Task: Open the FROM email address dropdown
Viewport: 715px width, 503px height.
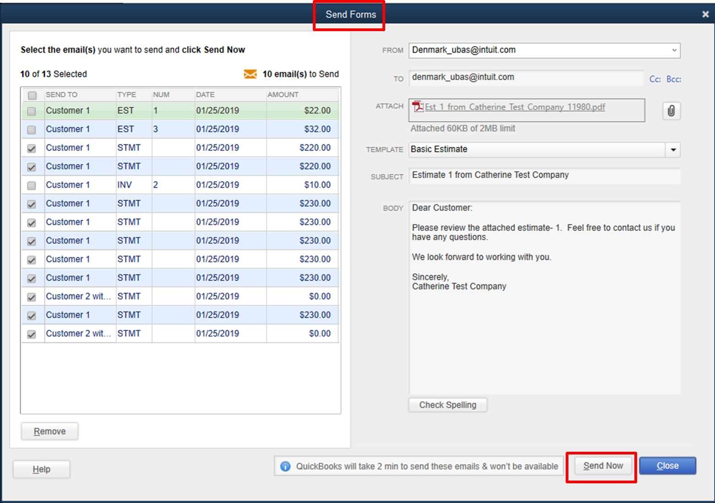Action: [x=674, y=50]
